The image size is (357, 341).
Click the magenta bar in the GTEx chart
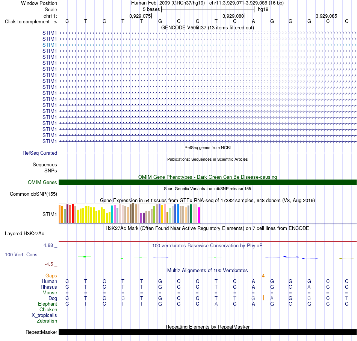(x=199, y=215)
